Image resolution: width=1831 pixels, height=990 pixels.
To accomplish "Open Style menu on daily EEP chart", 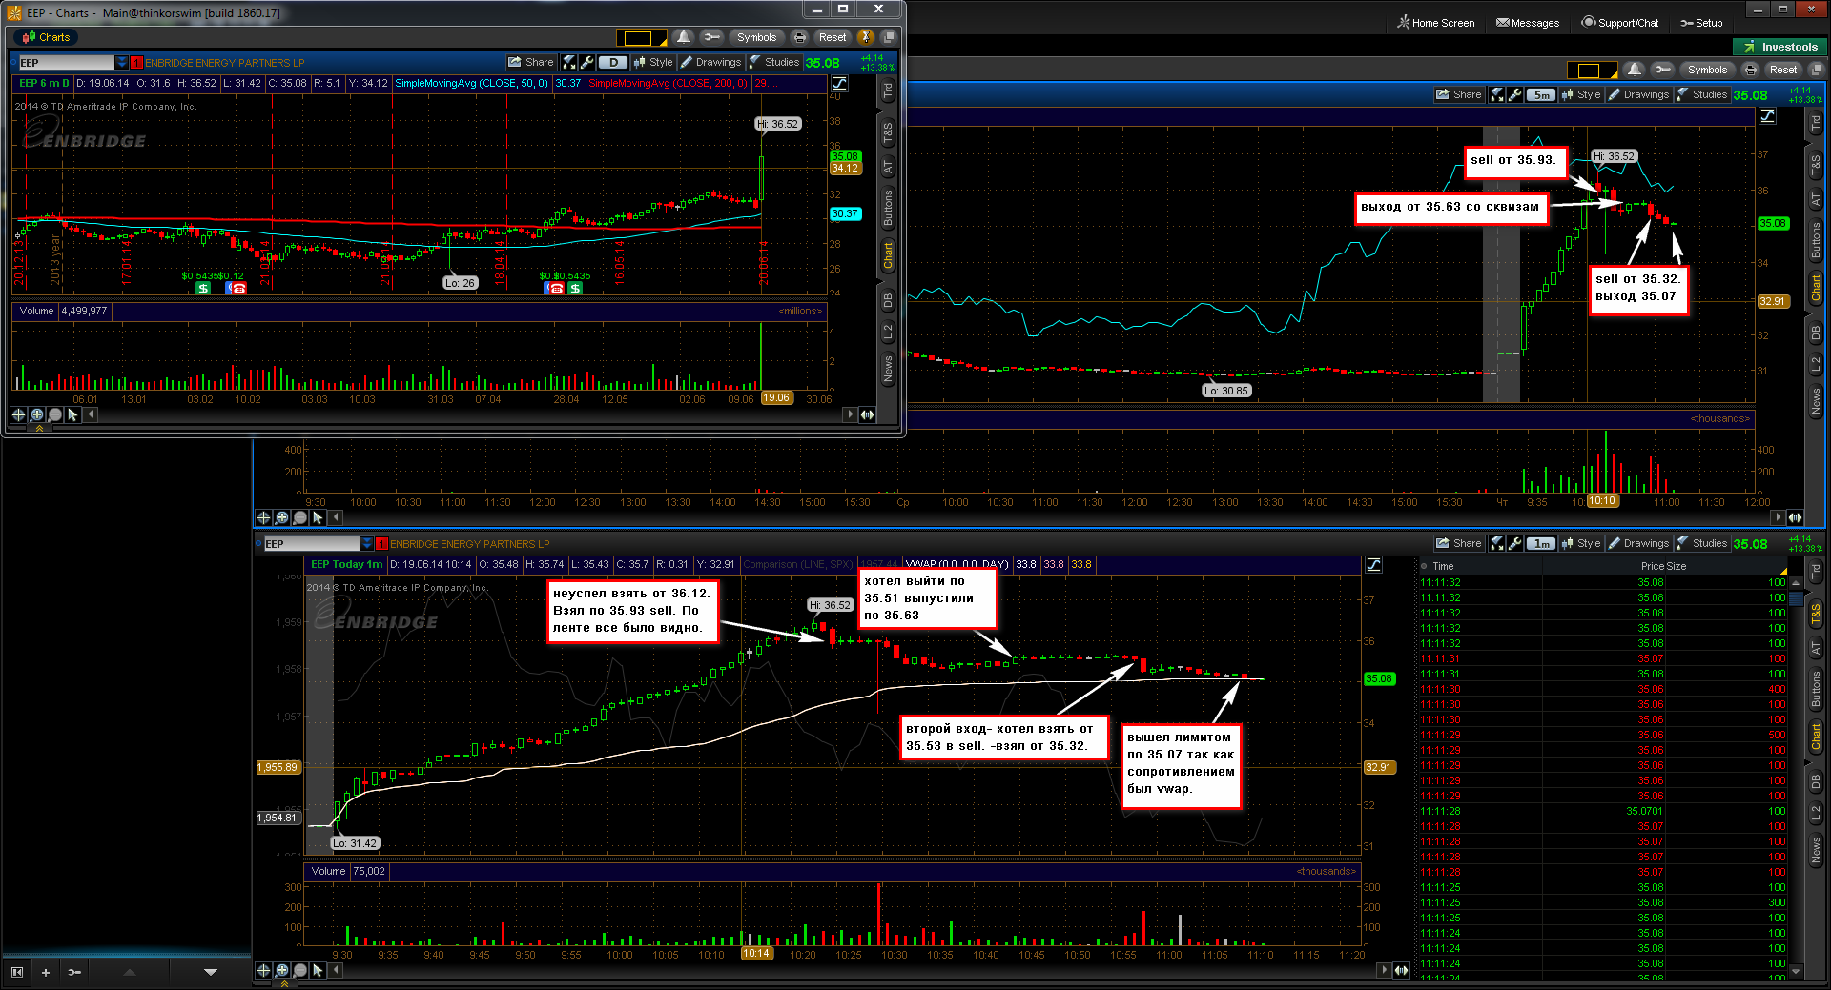I will click(x=654, y=62).
